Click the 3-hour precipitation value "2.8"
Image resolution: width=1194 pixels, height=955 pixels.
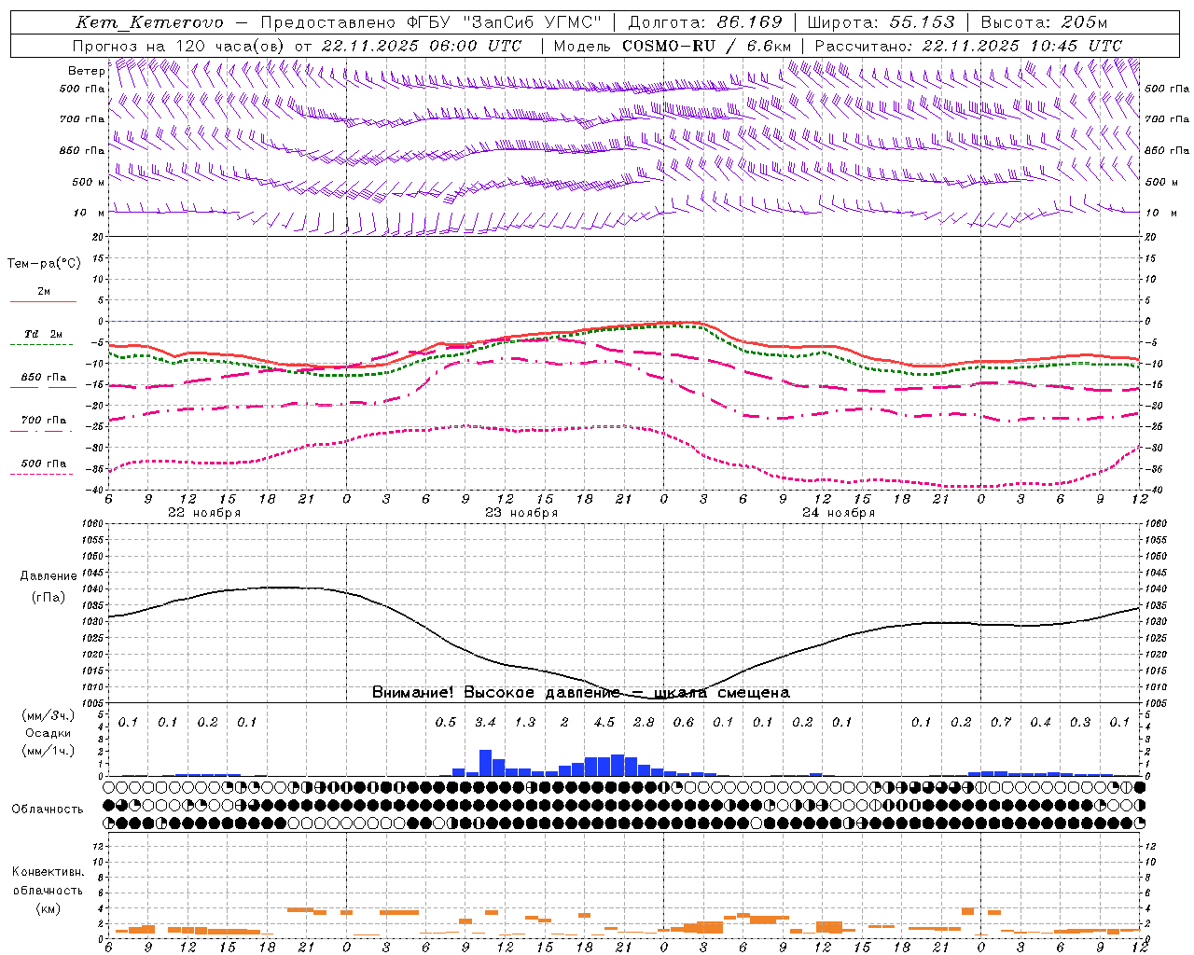(x=644, y=722)
